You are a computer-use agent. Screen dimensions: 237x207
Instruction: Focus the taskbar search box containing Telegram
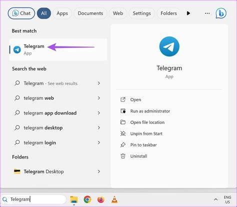[x=33, y=199]
